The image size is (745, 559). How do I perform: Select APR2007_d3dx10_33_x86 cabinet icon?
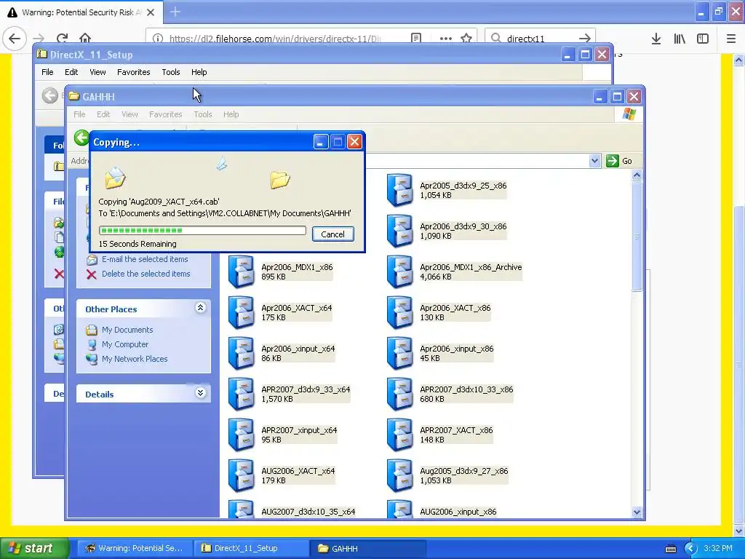click(399, 395)
